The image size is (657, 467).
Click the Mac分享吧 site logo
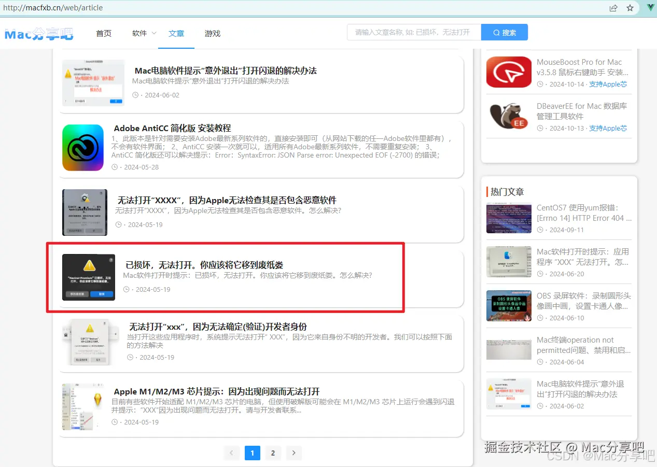(39, 33)
